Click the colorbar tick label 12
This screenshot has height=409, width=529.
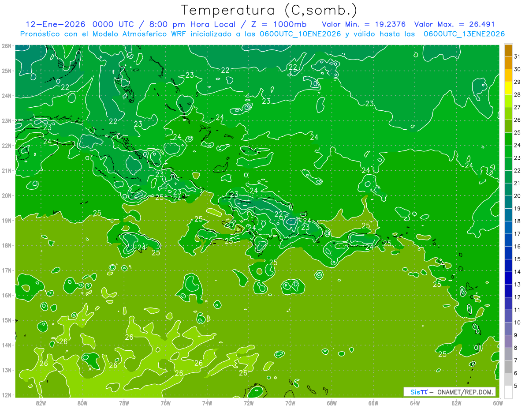(x=517, y=297)
